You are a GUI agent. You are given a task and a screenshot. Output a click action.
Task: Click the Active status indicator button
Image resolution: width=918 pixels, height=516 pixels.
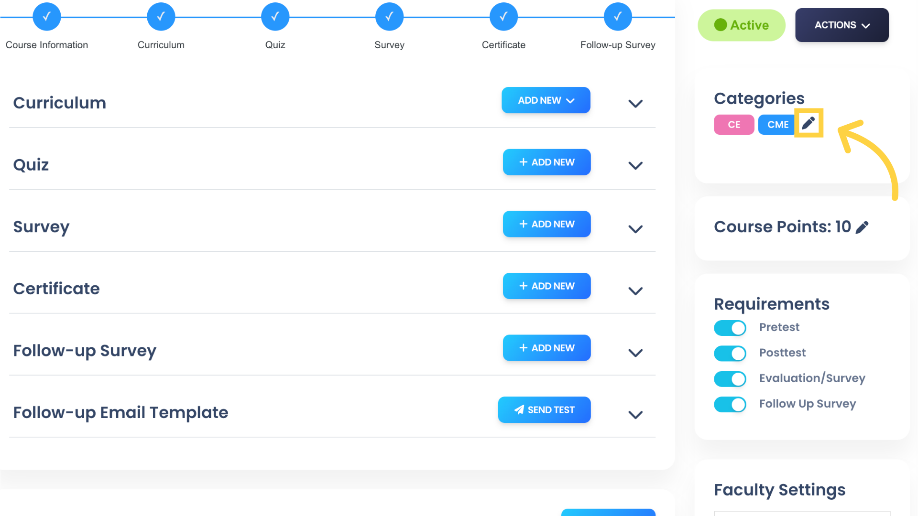[x=741, y=25]
